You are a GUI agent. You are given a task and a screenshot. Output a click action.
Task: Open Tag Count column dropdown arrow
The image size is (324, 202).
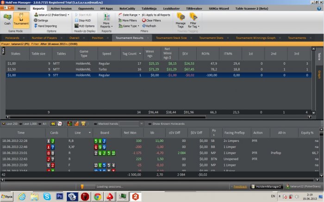(x=140, y=54)
